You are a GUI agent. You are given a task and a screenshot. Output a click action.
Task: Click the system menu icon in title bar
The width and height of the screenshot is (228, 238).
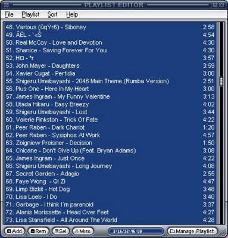[x=6, y=5]
